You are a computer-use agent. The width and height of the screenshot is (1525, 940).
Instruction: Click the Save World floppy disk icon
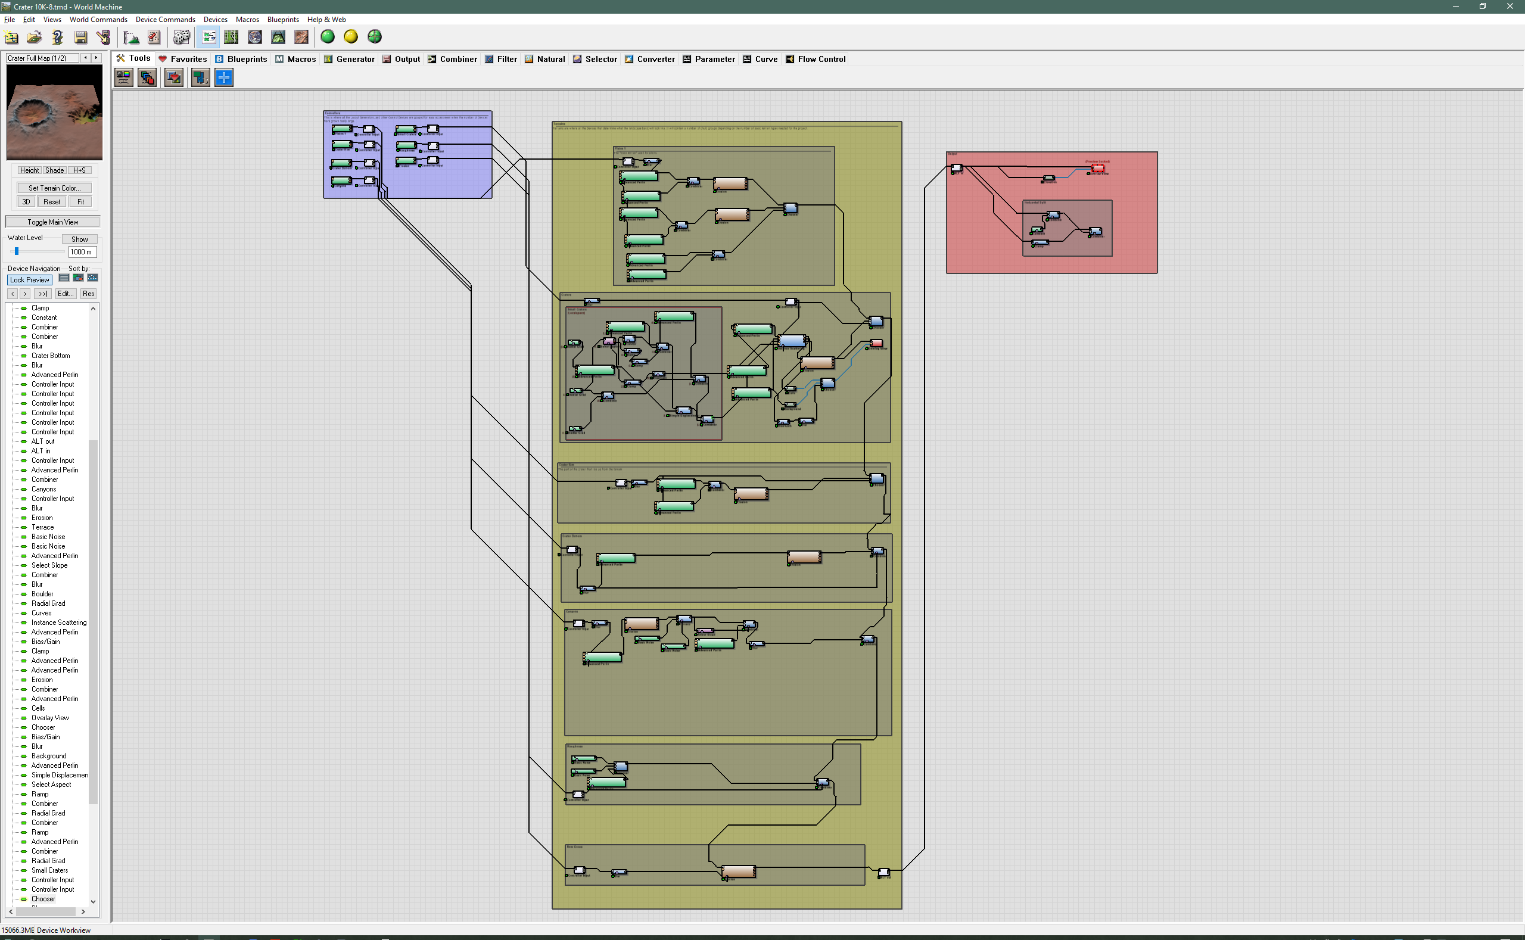81,38
